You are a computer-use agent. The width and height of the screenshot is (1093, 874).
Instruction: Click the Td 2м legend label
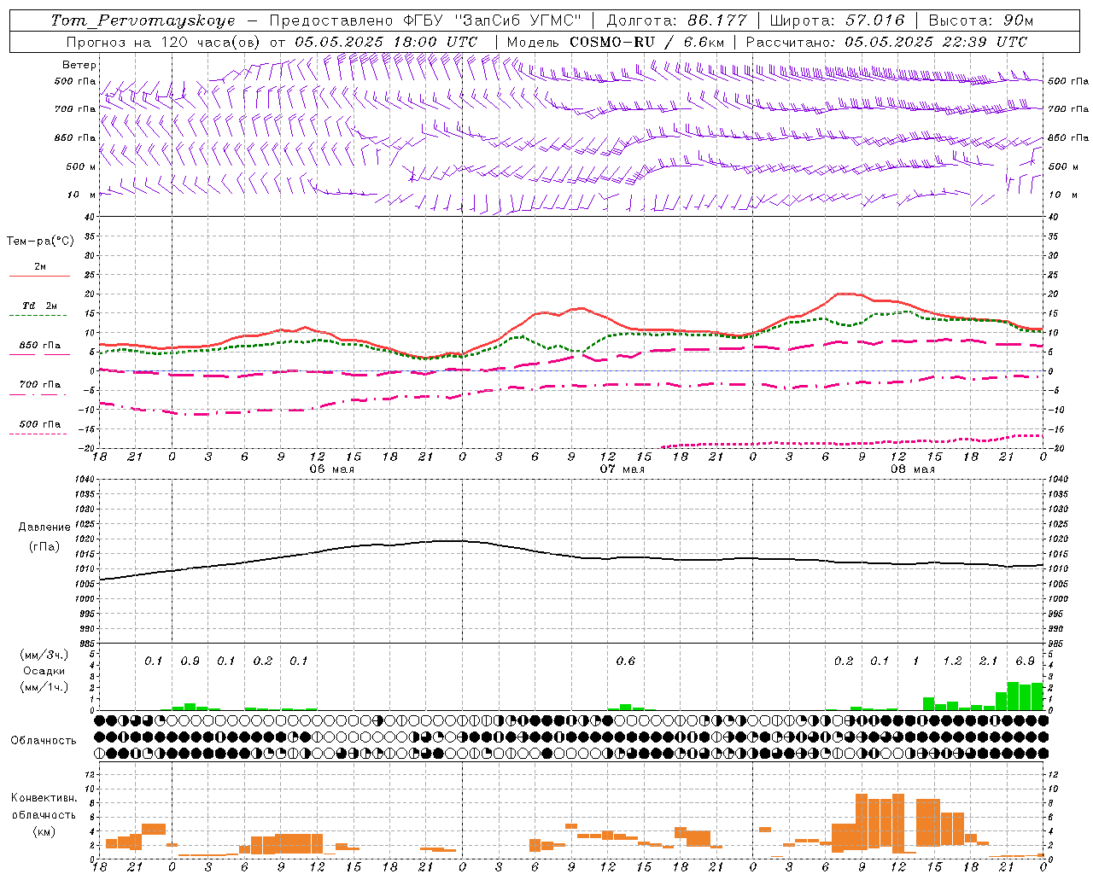tap(40, 306)
